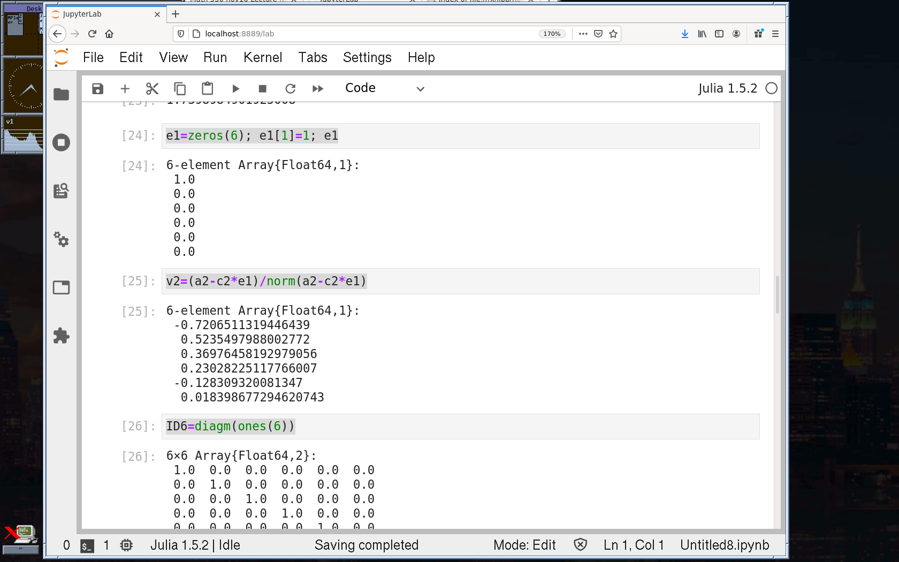899x562 pixels.
Task: Paste cells from clipboard in notebook toolbar
Action: (208, 89)
